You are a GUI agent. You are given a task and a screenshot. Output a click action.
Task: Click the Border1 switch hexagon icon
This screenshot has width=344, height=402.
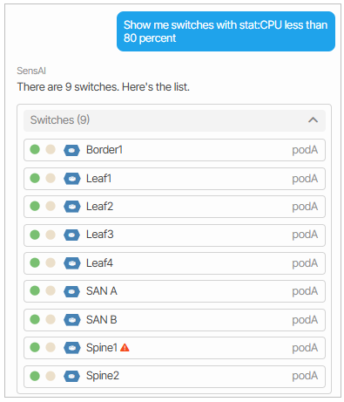click(71, 150)
